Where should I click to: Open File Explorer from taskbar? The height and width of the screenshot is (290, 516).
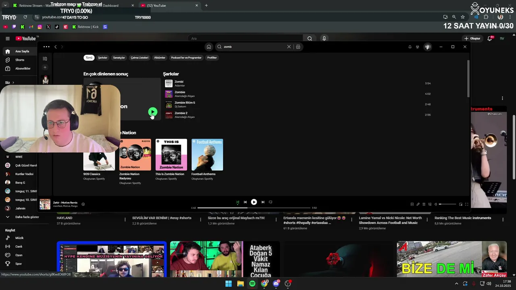tap(240, 284)
